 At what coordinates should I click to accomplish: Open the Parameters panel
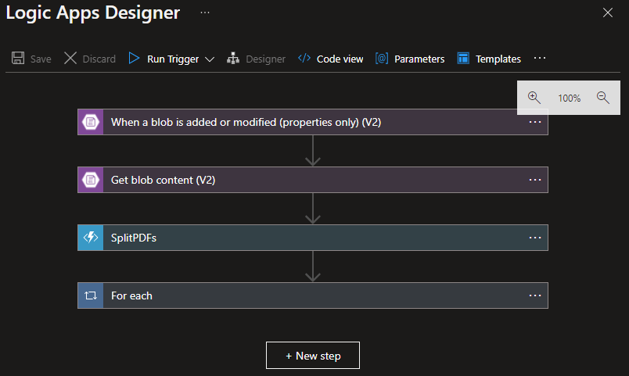tap(410, 59)
